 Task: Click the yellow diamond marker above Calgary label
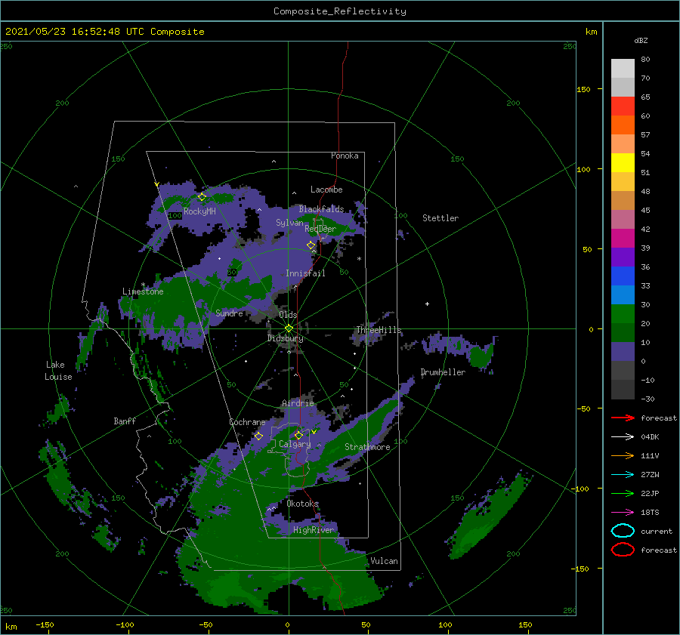pos(298,435)
